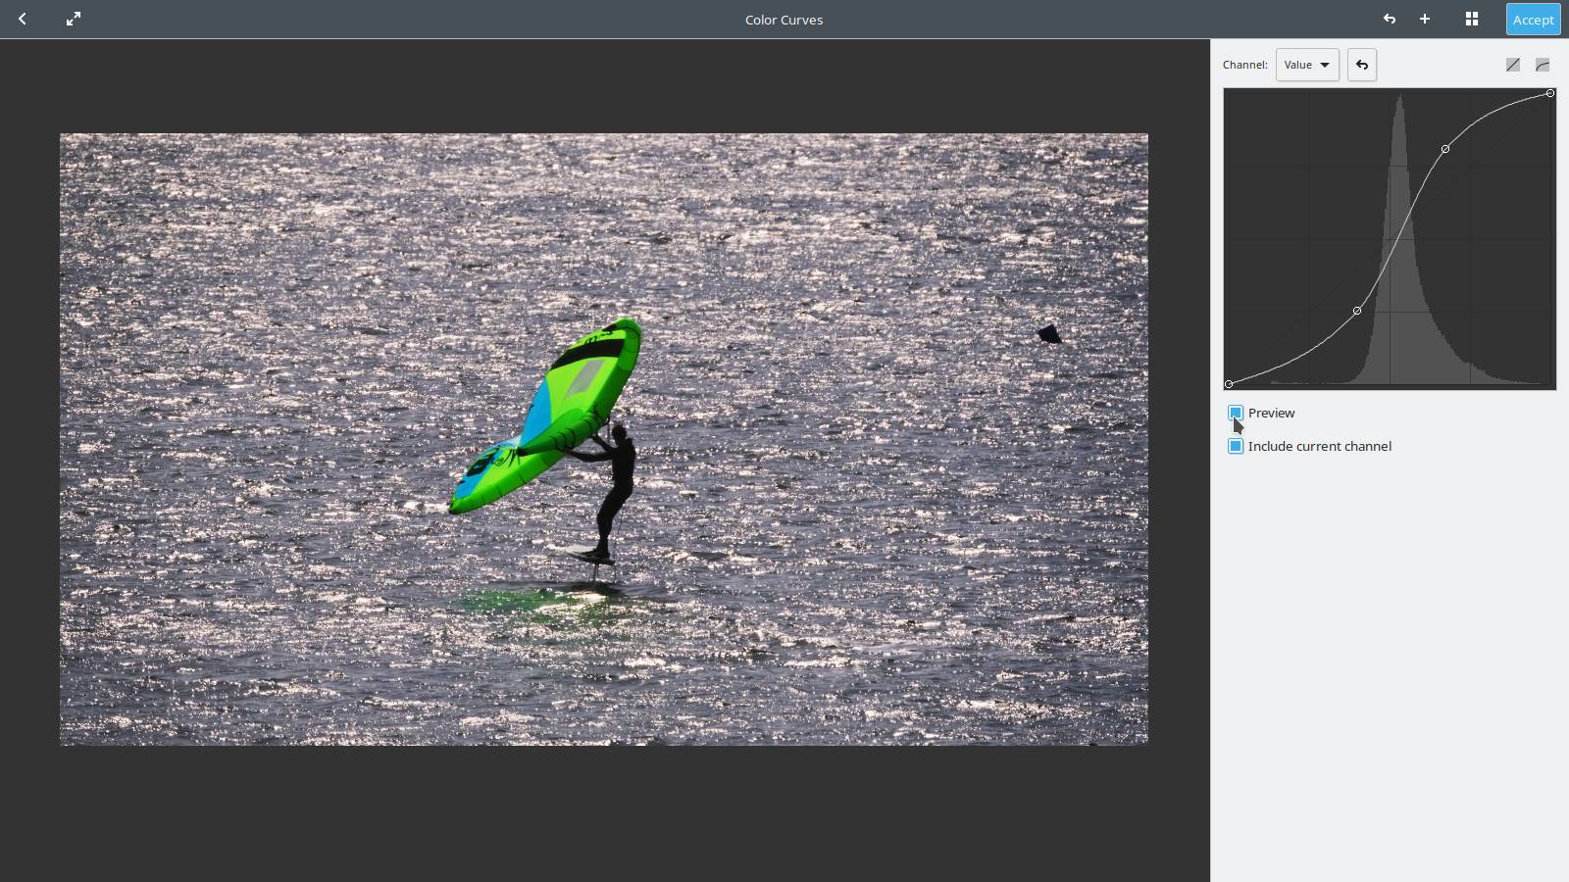Click the Accept button
The width and height of the screenshot is (1569, 882).
pyautogui.click(x=1533, y=20)
